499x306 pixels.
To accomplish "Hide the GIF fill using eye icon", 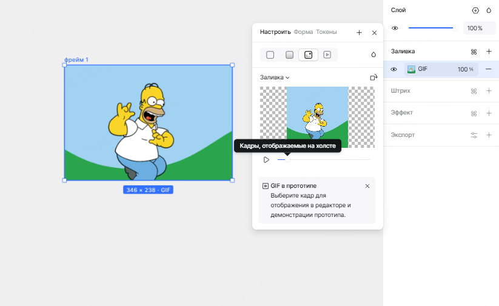I will (394, 69).
